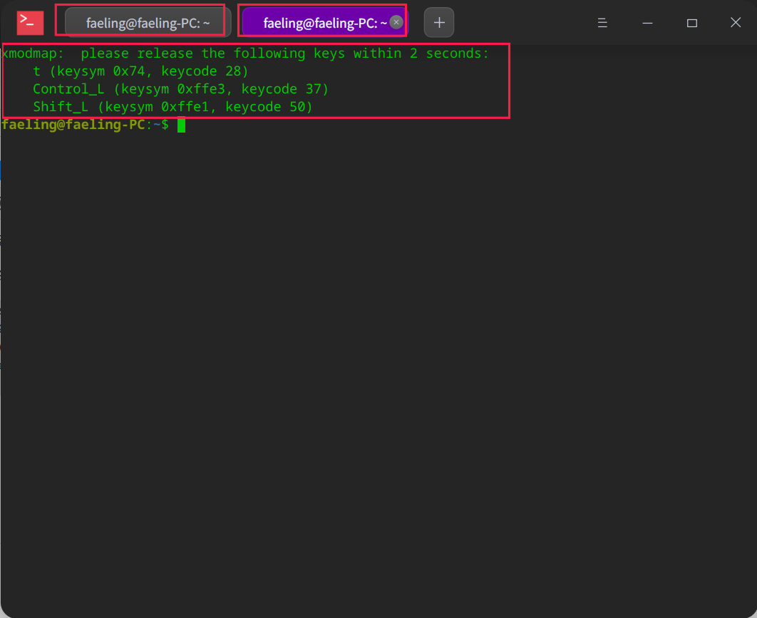Click the green terminal cursor block
This screenshot has width=757, height=618.
pyautogui.click(x=182, y=125)
